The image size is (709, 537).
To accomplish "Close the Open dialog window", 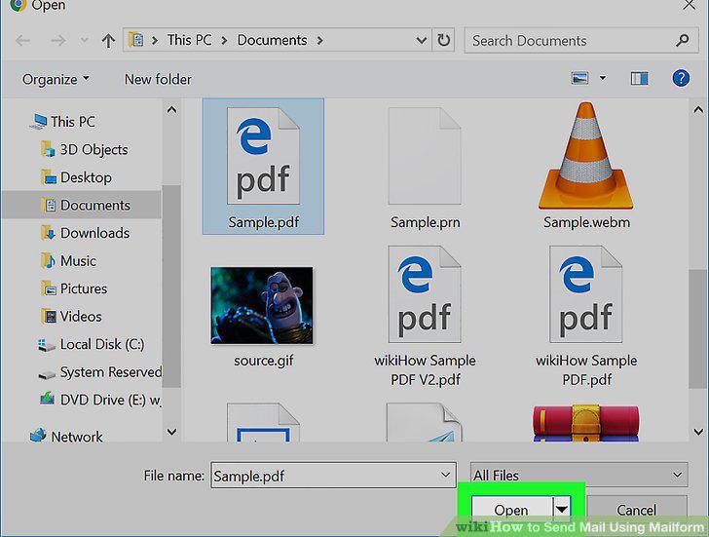I will coord(690,6).
